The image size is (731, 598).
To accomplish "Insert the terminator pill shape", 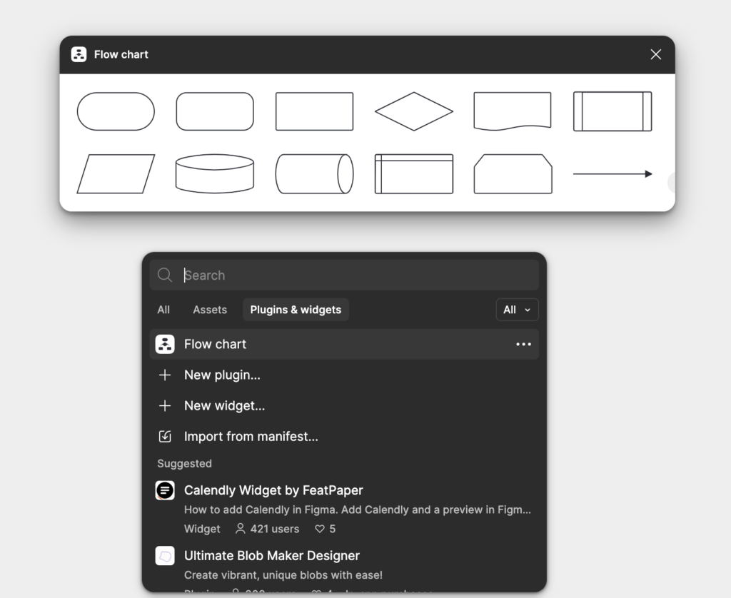I will pos(116,111).
